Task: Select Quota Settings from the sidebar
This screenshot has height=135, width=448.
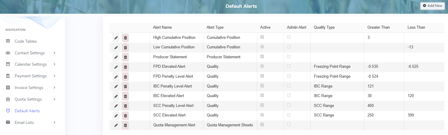Action: tap(28, 99)
